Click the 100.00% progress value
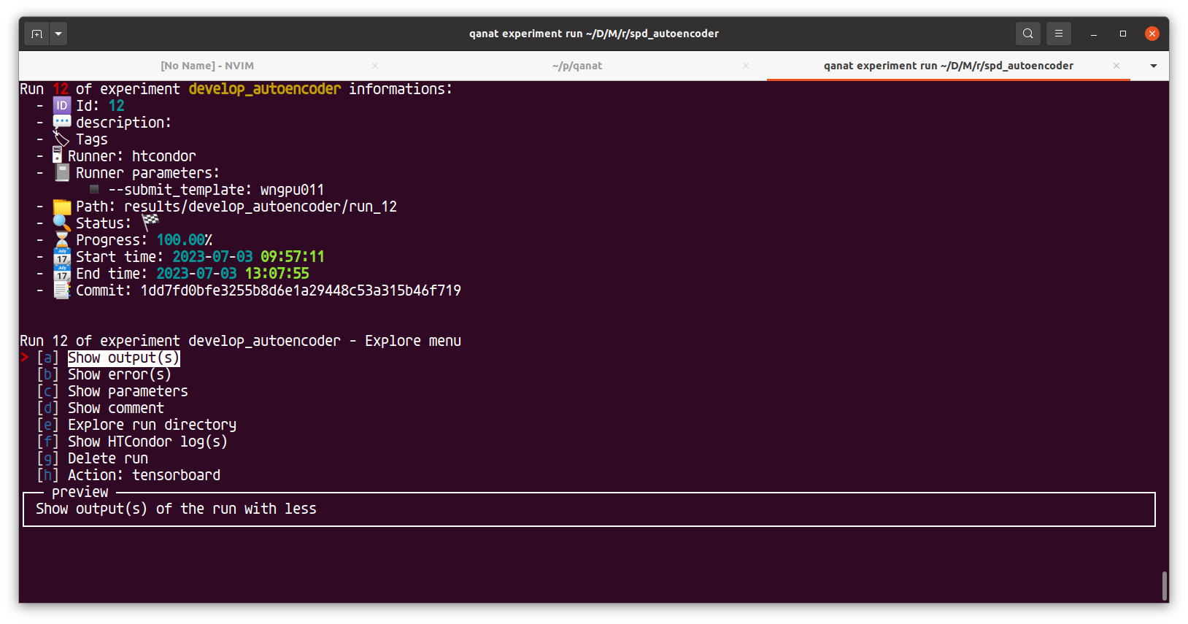Screen dimensions: 1188x624 [x=185, y=240]
